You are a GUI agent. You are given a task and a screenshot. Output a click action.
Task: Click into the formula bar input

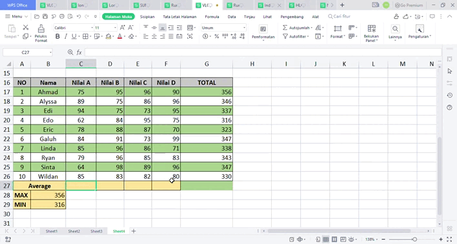pyautogui.click(x=263, y=52)
